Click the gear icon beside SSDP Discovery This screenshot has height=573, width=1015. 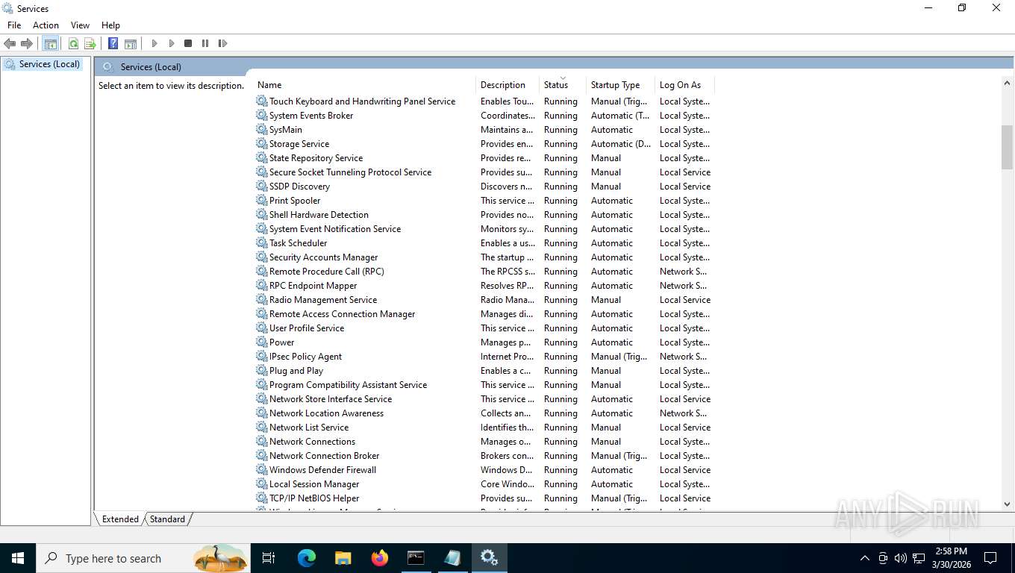pos(262,187)
